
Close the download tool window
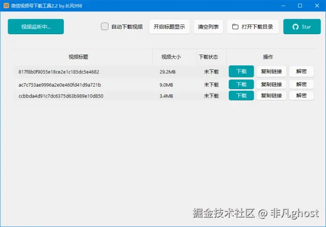pyautogui.click(x=317, y=6)
